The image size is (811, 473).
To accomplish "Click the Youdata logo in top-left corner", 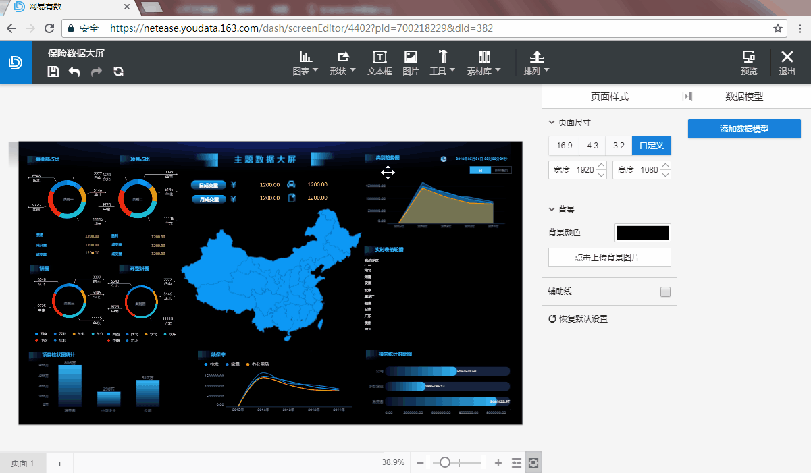I will 16,62.
